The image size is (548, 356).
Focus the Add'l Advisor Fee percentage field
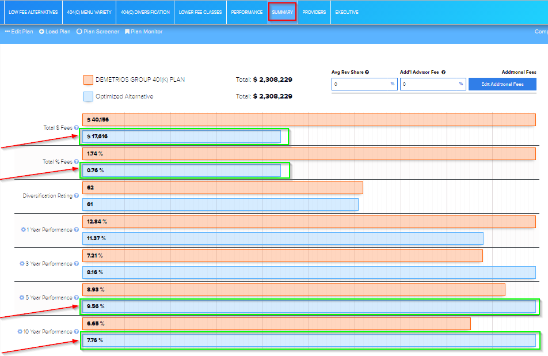click(429, 84)
